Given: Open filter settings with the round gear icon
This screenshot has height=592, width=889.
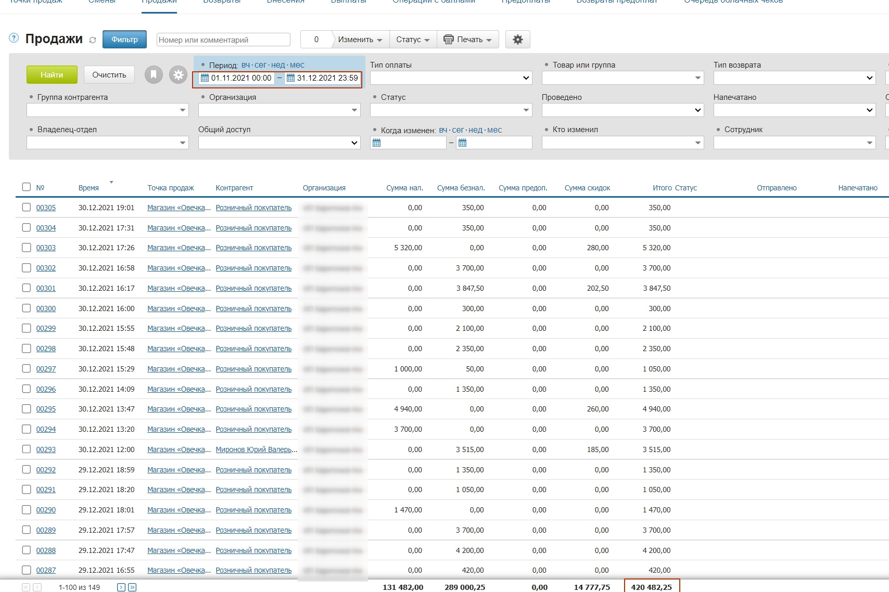Looking at the screenshot, I should coord(178,75).
